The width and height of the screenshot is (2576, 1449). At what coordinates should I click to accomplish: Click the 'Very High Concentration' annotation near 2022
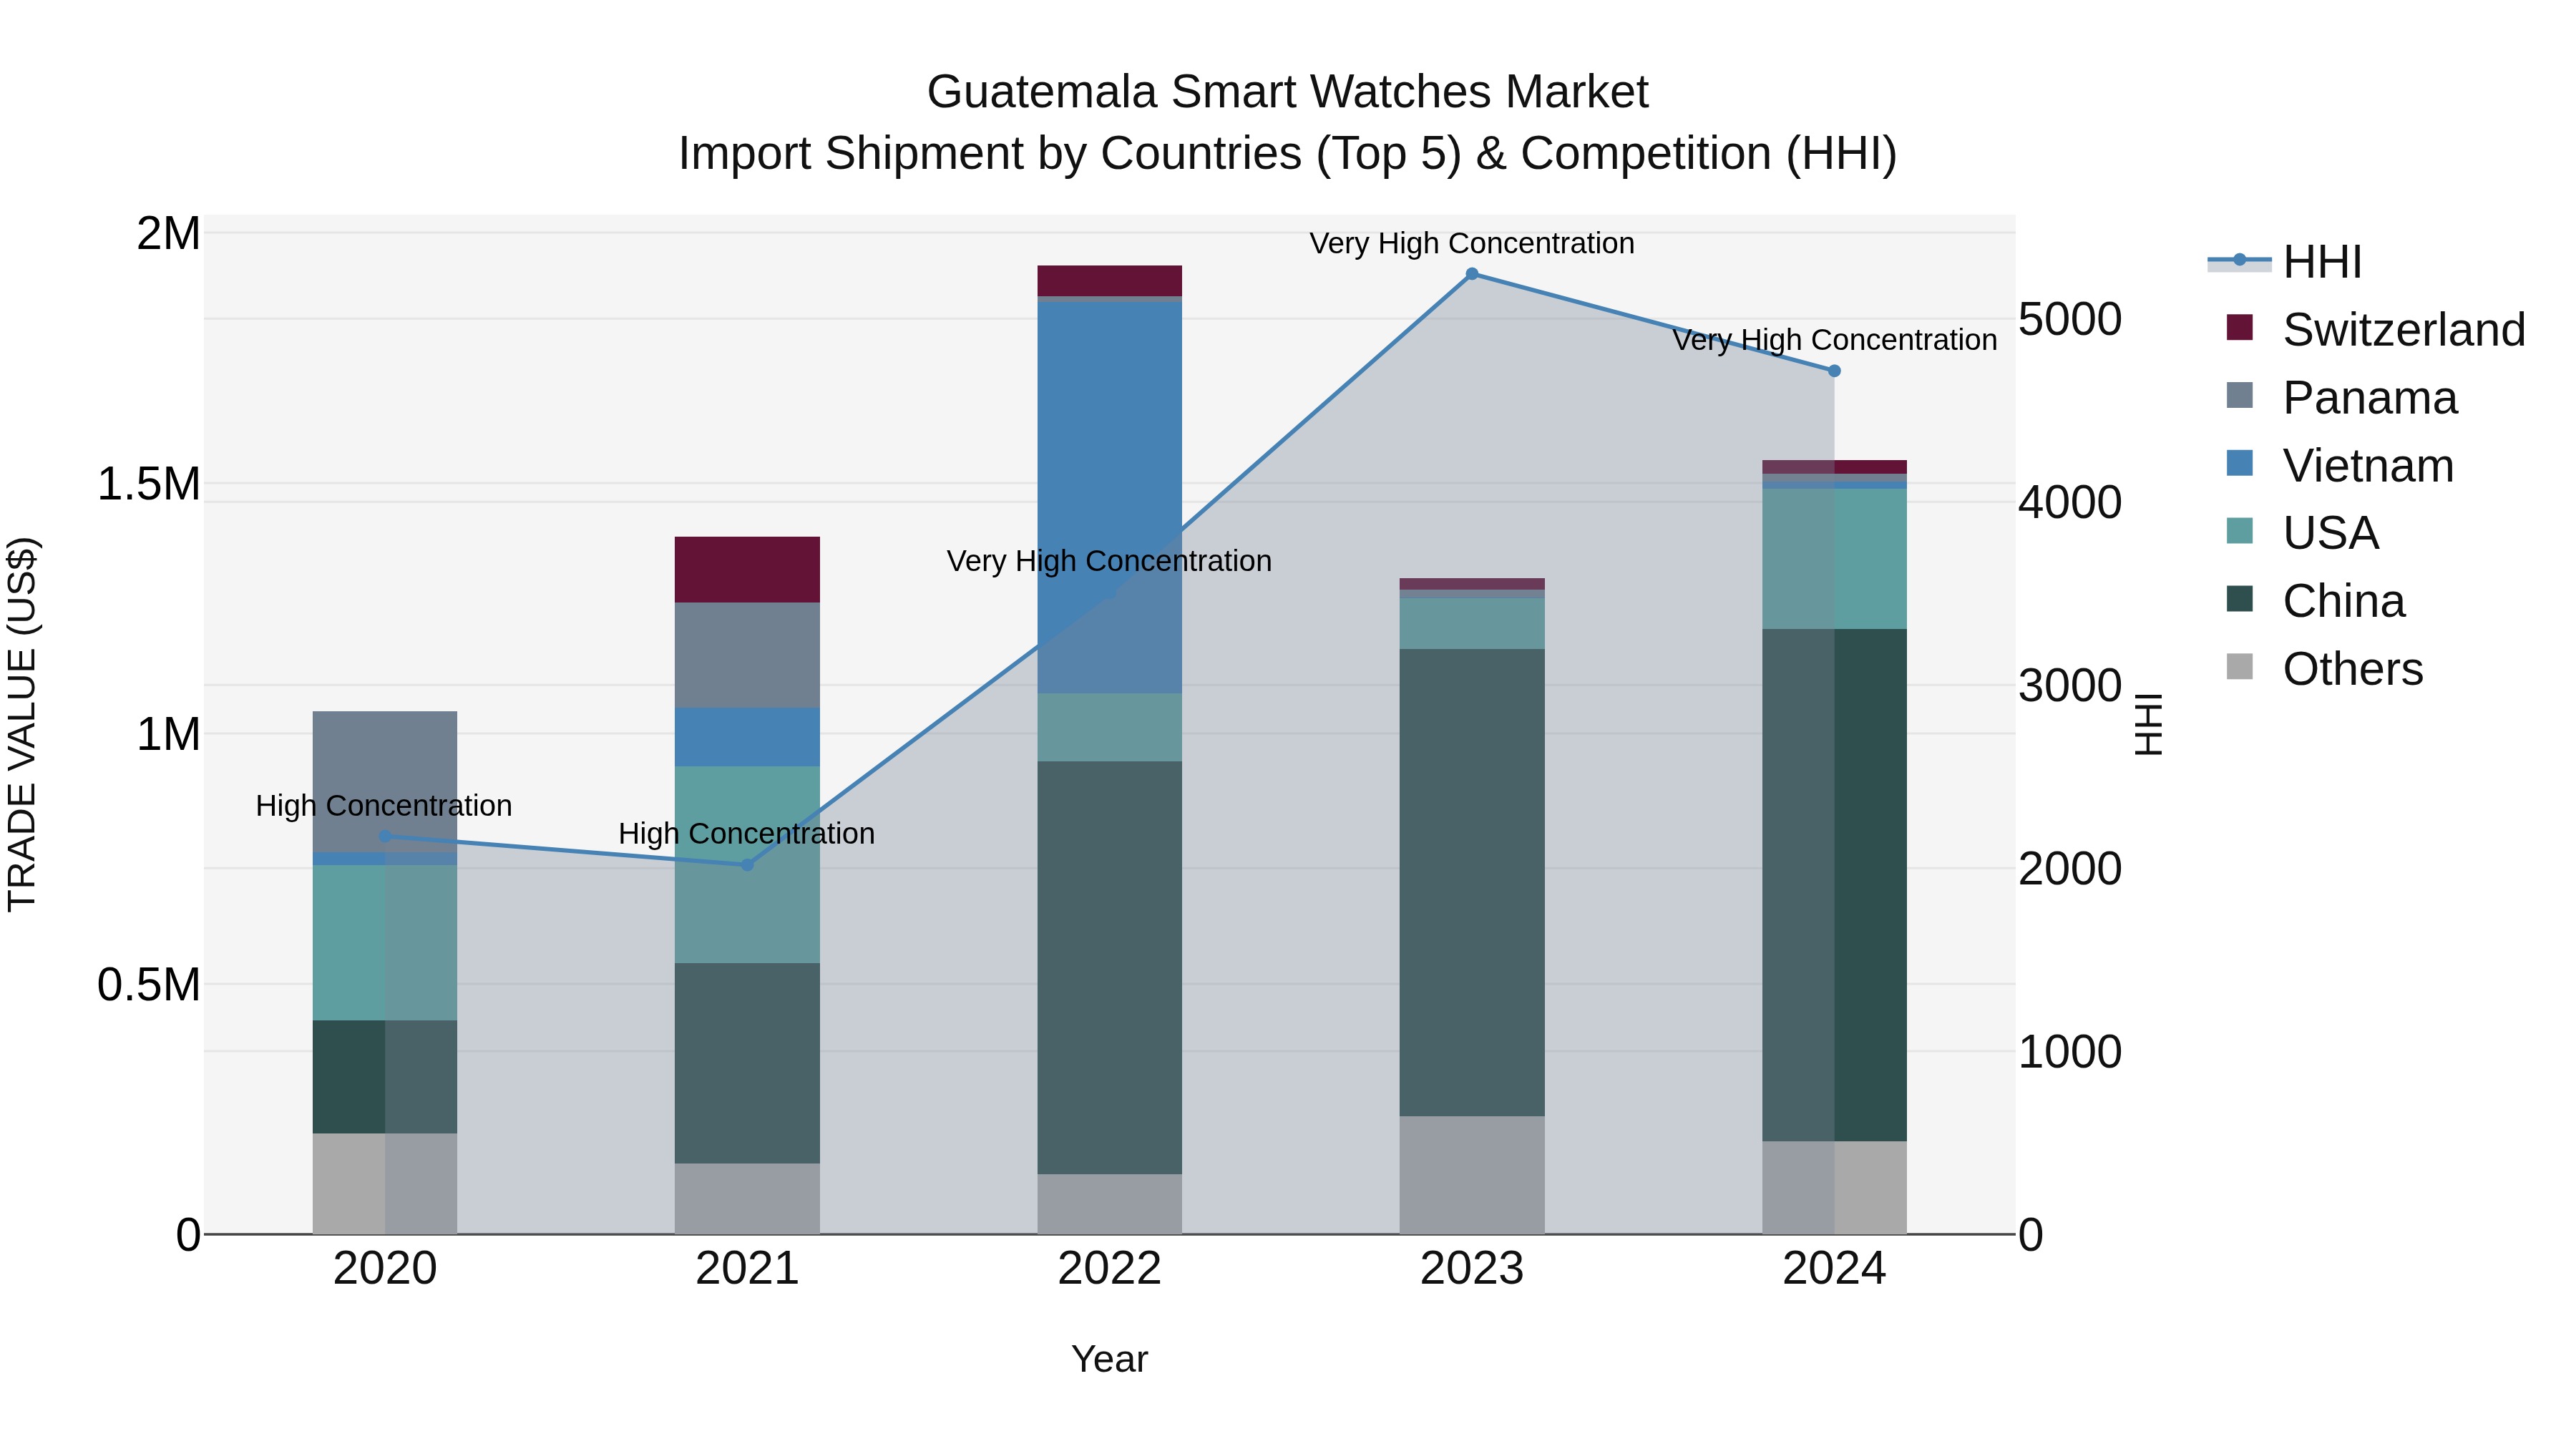(x=1110, y=561)
